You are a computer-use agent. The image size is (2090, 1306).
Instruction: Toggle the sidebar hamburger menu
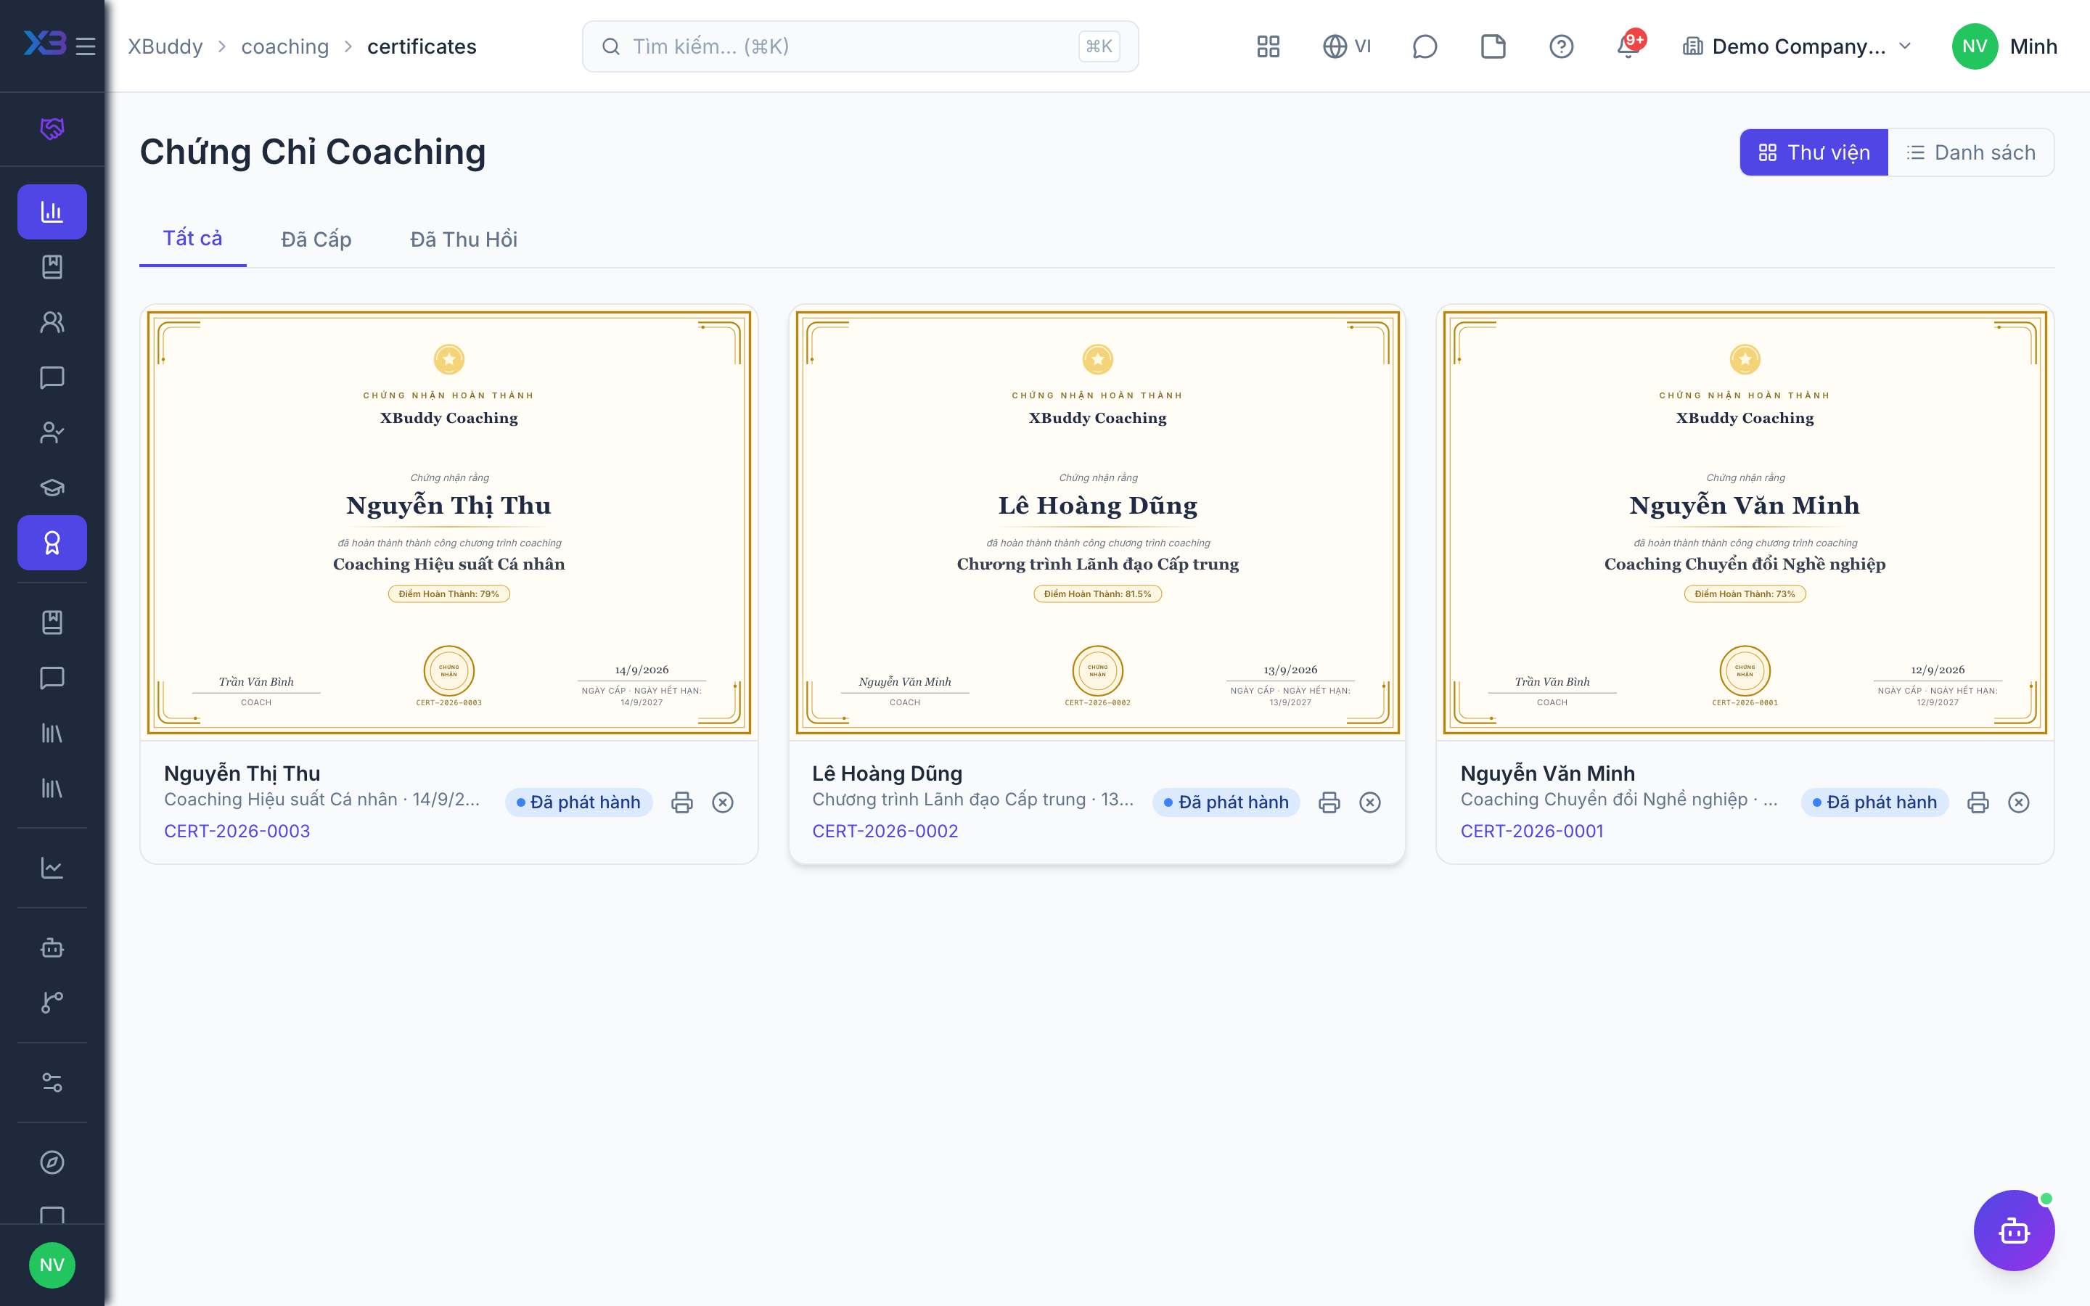coord(86,46)
